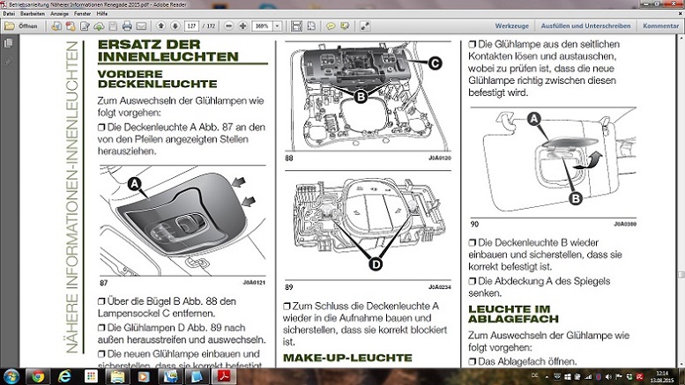Open the Werkzeuge panel
This screenshot has height=385, width=685.
[x=511, y=26]
